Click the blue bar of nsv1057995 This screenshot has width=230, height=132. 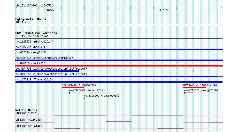pos(119,49)
